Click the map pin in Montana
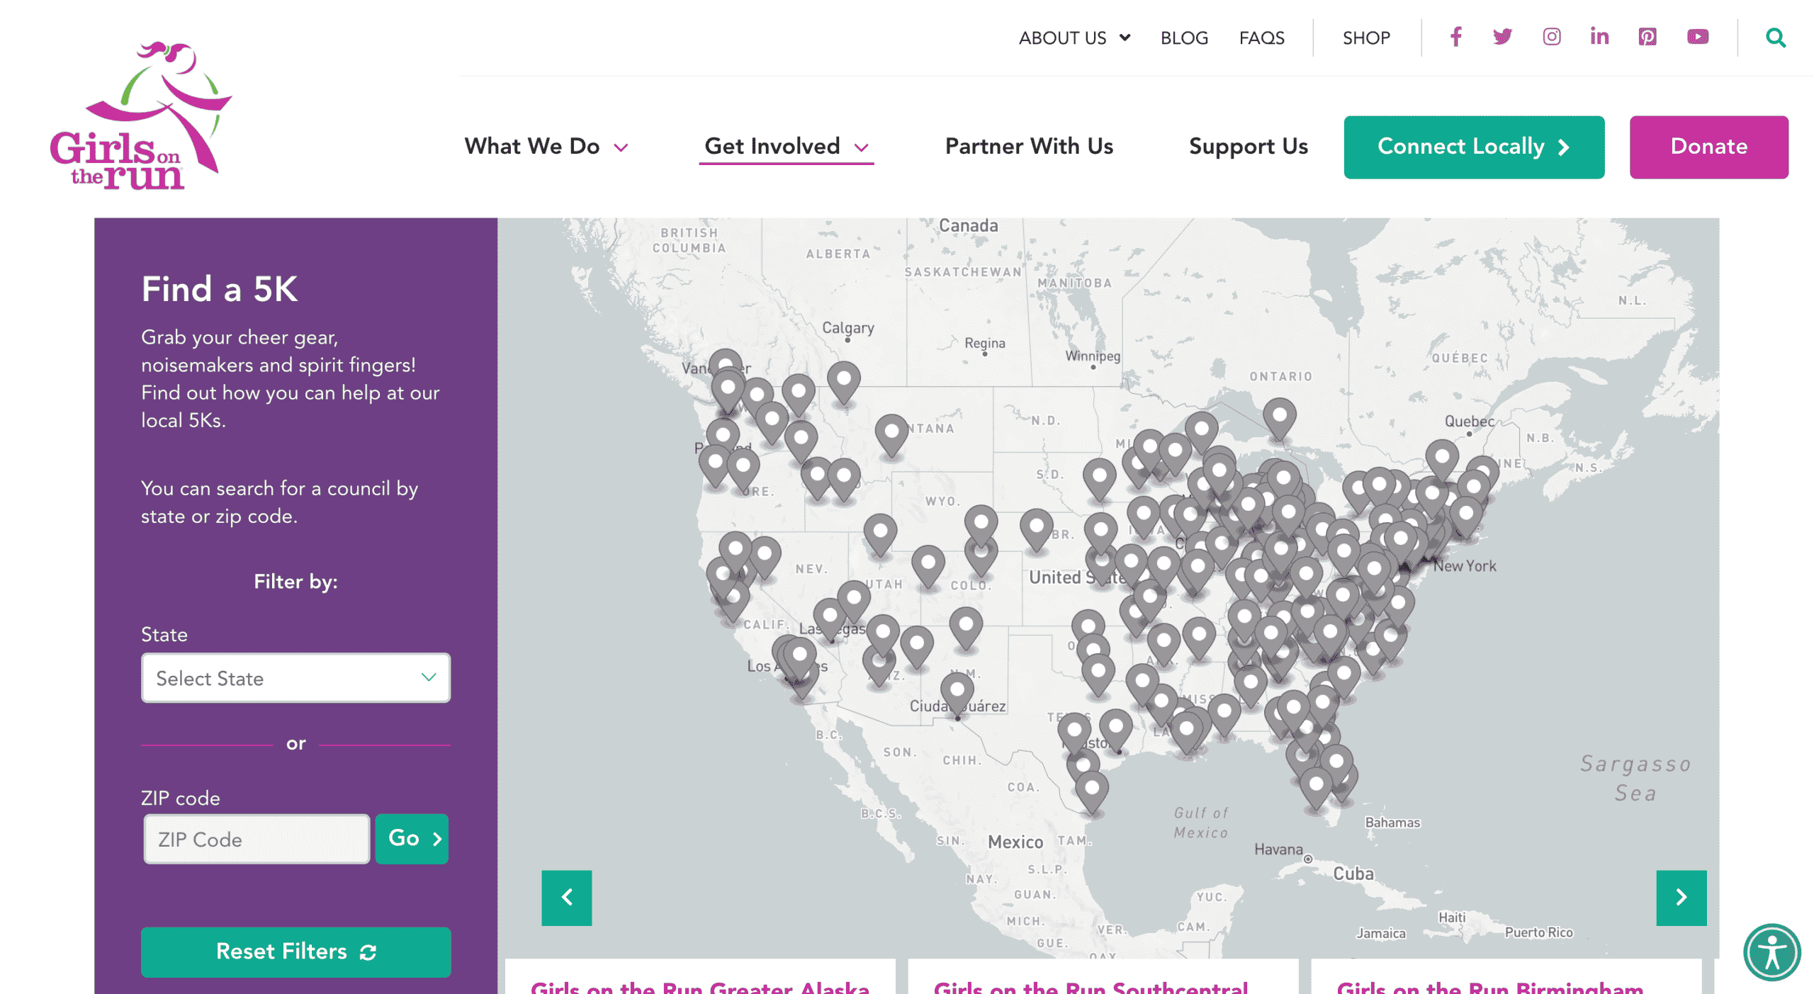The width and height of the screenshot is (1814, 994). (891, 434)
